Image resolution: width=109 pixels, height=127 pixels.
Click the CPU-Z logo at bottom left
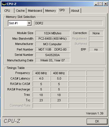pos(12,121)
